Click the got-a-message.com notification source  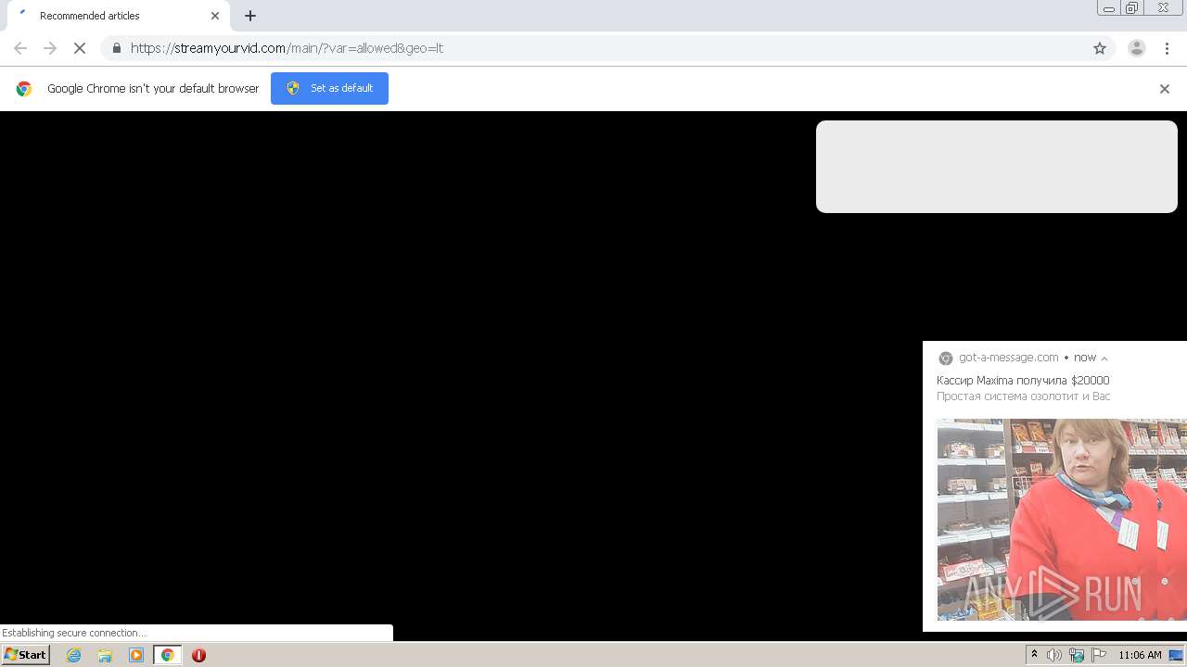[x=1008, y=358]
